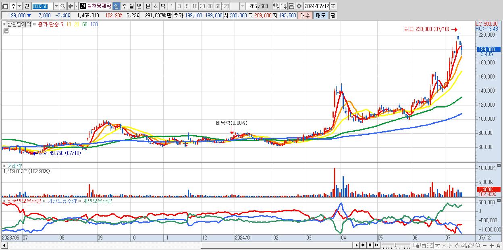Click the 5-day moving average red label
Screen dimensions: 503x250
(x=62, y=24)
